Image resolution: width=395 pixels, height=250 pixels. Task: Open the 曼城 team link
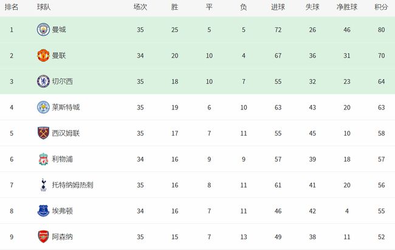click(x=59, y=30)
